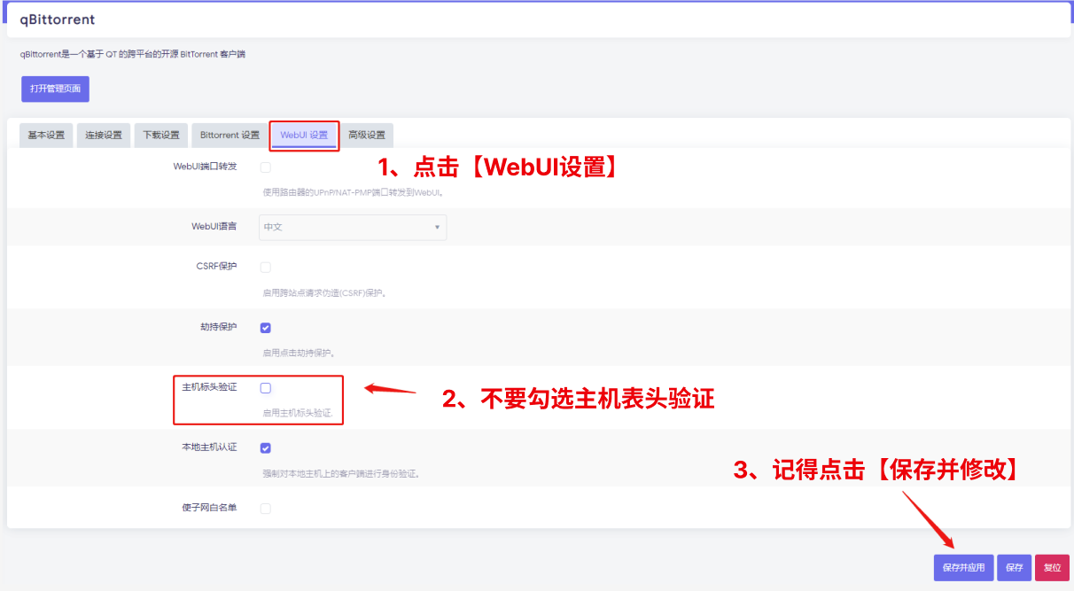Select the WebUI 设置 tab
Viewport: 1074px width, 591px height.
coord(304,135)
